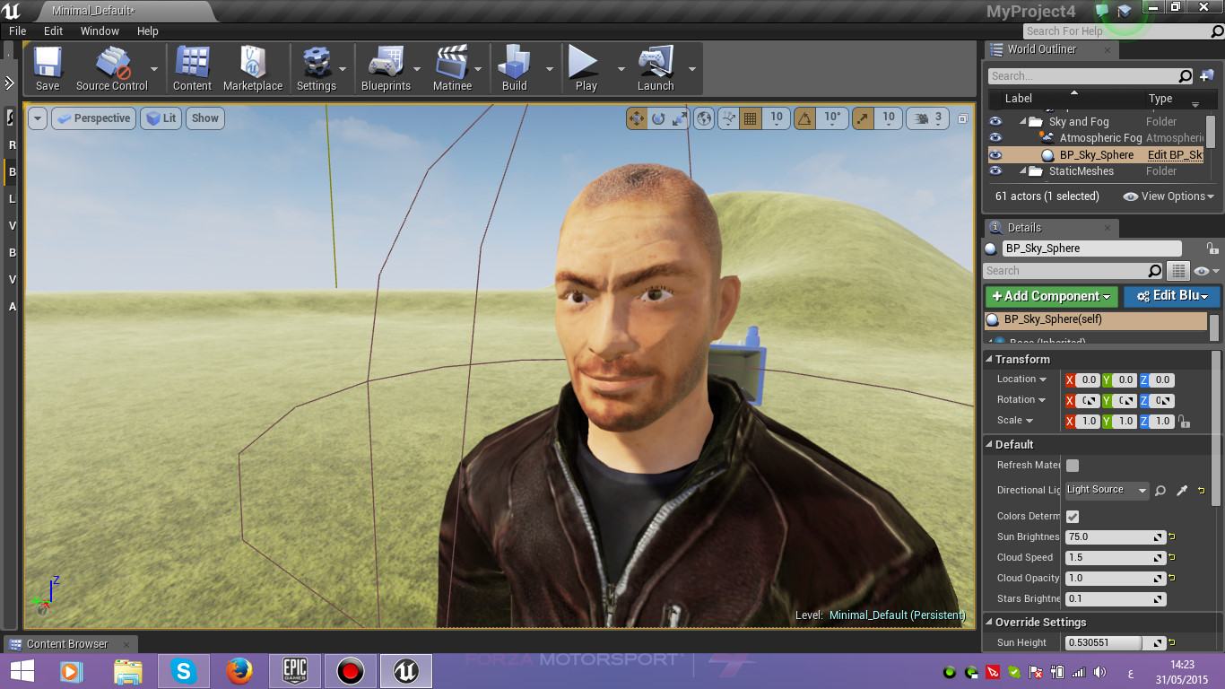
Task: Click the Launch project icon
Action: pos(656,68)
